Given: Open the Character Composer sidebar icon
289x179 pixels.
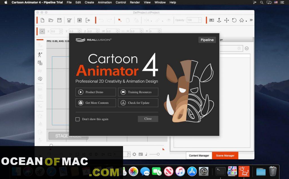Looking at the screenshot, I should (x=40, y=55).
